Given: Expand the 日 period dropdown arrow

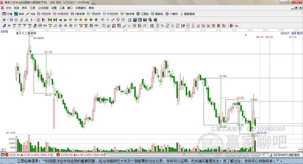Looking at the screenshot, I should tap(7, 20).
